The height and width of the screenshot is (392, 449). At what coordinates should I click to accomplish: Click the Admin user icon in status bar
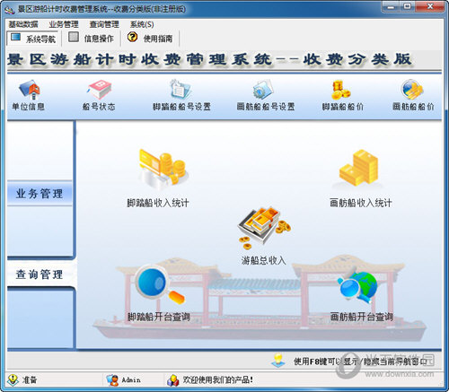tap(112, 379)
